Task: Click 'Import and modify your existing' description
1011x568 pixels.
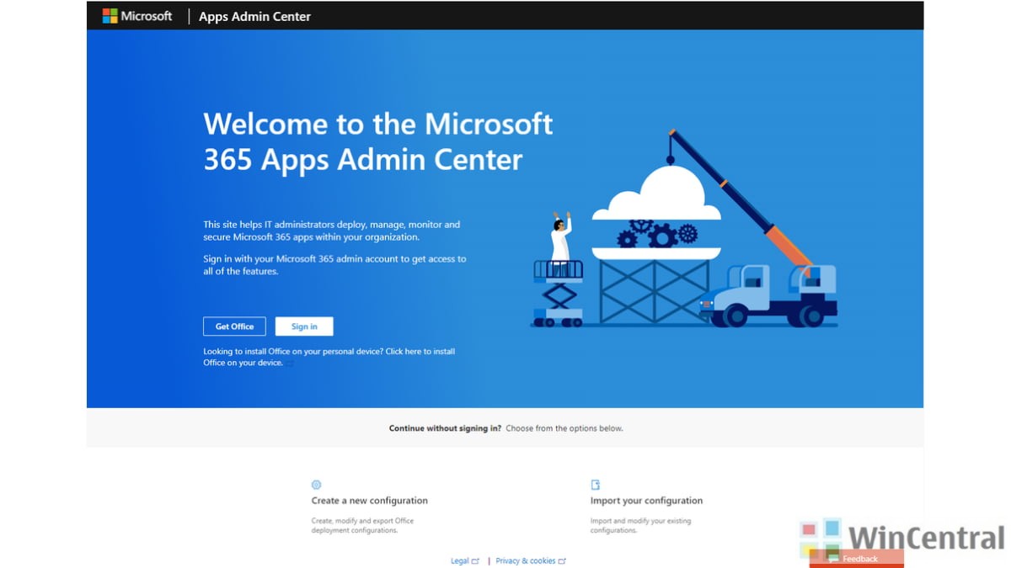Action: pos(641,526)
